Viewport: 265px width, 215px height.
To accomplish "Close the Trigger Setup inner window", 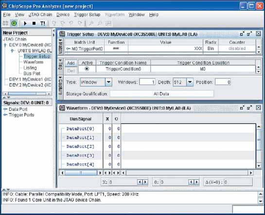I will pos(258,34).
